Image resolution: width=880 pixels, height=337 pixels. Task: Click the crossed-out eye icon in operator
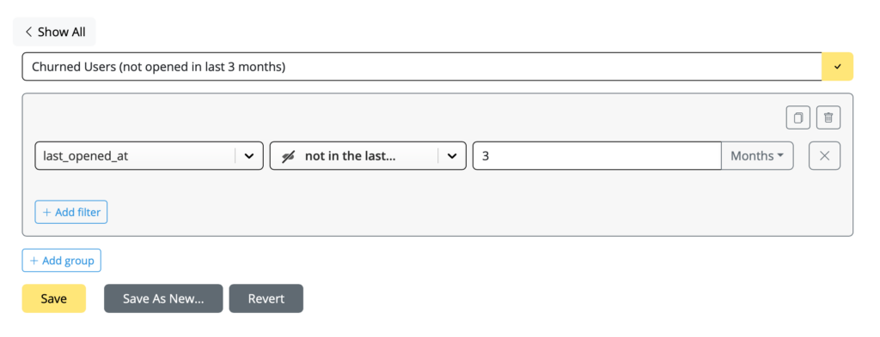288,156
